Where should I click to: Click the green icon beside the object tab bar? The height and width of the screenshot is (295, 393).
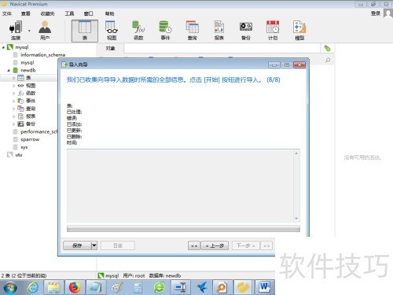[327, 48]
